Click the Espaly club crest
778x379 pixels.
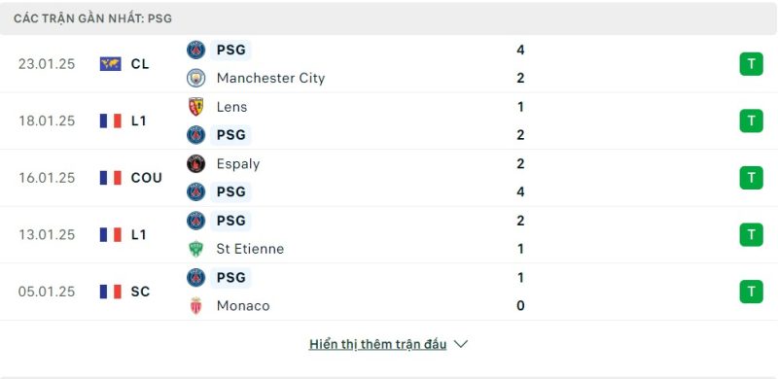(196, 163)
